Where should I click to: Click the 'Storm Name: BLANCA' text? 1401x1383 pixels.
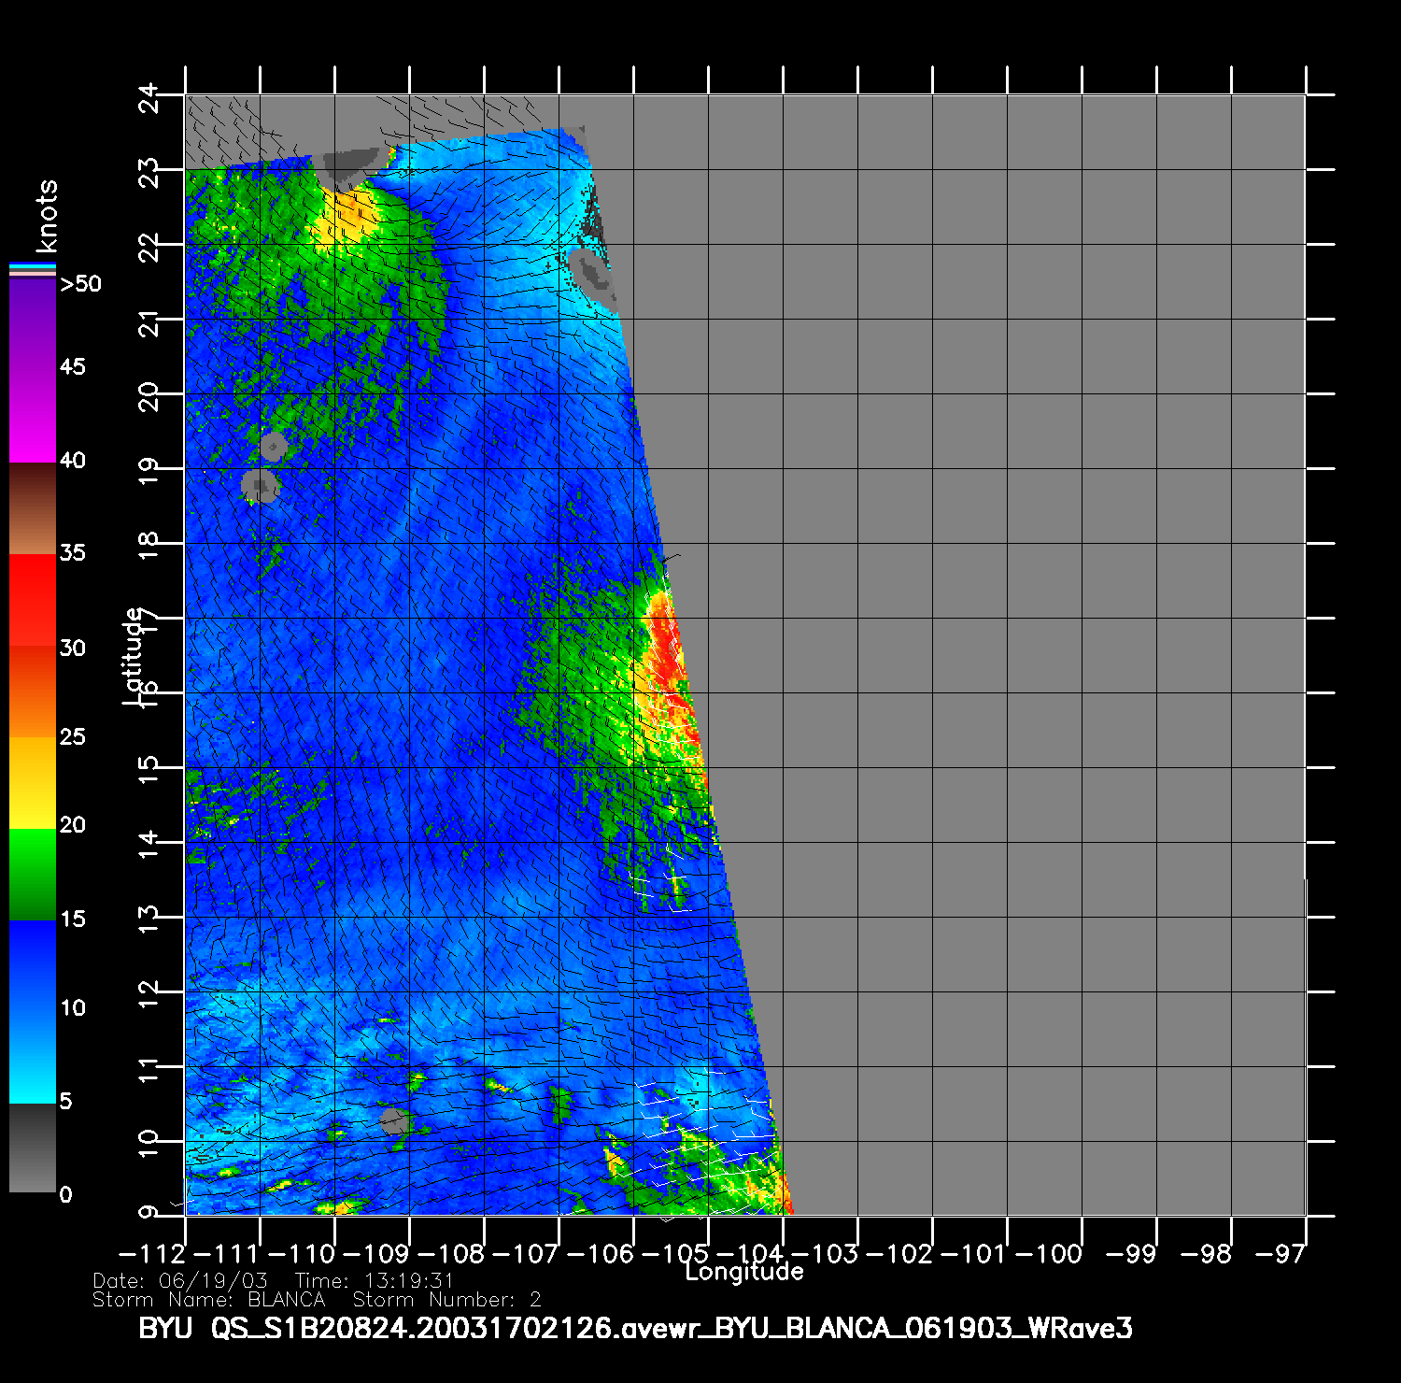(208, 1300)
